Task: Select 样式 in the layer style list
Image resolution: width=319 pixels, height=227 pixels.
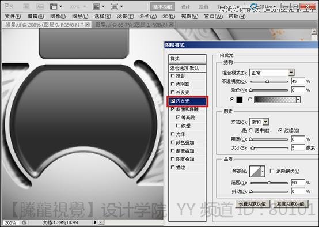Action: (187, 59)
